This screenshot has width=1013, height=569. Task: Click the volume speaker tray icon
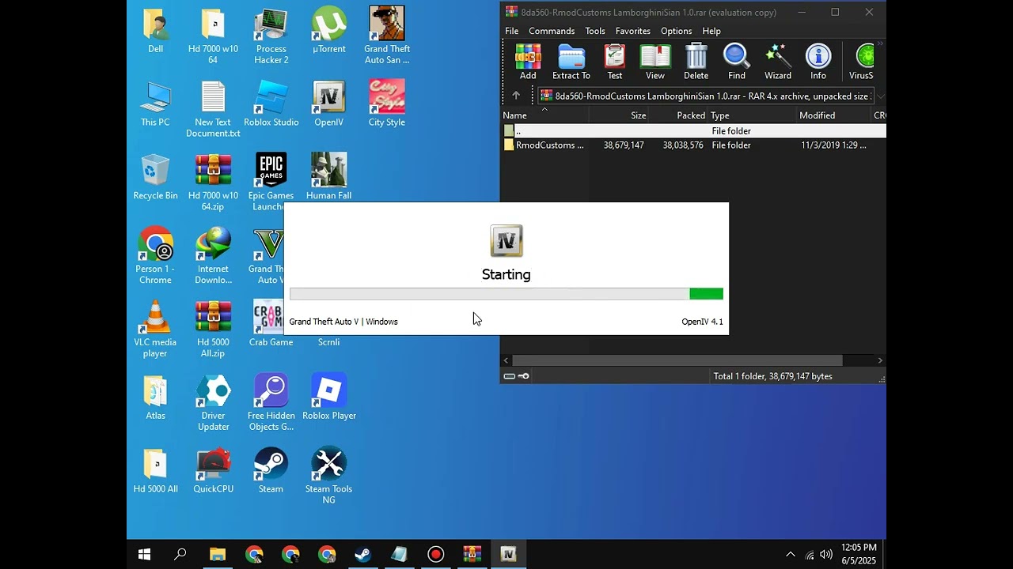[826, 555]
